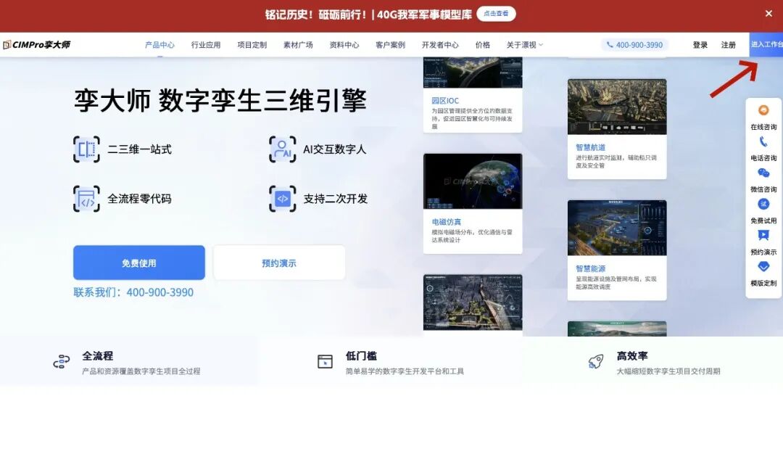The image size is (783, 470).
Task: Expand the 关于漂视 dropdown menu
Action: point(524,45)
